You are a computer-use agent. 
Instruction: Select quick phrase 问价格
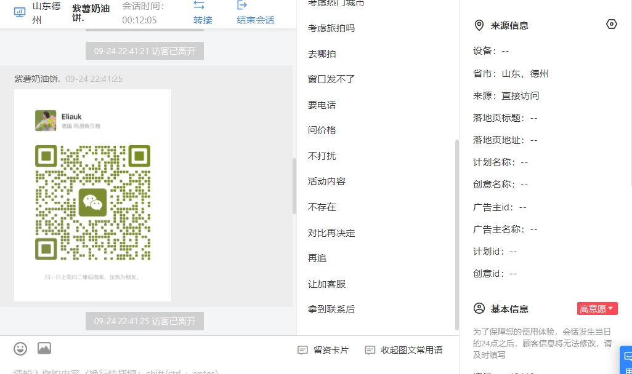pos(322,130)
